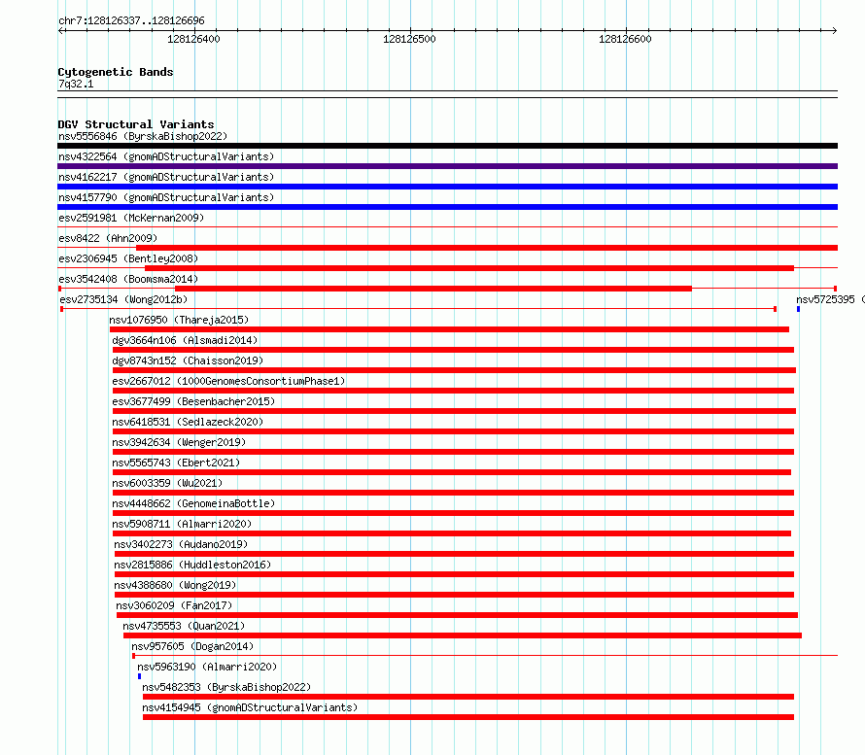865x755 pixels.
Task: Open the nsv5963190 (Almarri2020) label
Action: tap(207, 667)
